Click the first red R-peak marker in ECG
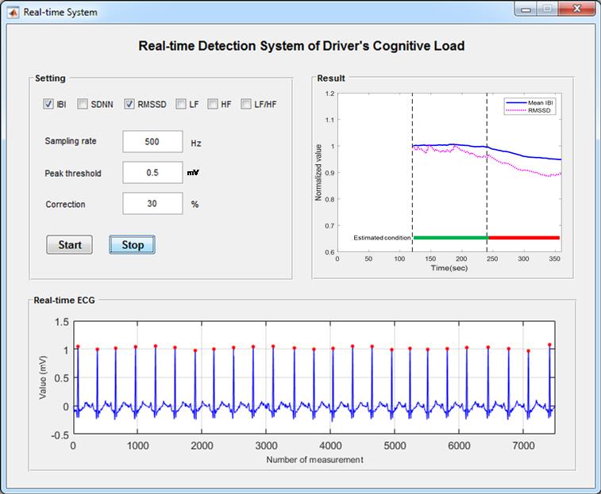The image size is (601, 494). pyautogui.click(x=78, y=347)
